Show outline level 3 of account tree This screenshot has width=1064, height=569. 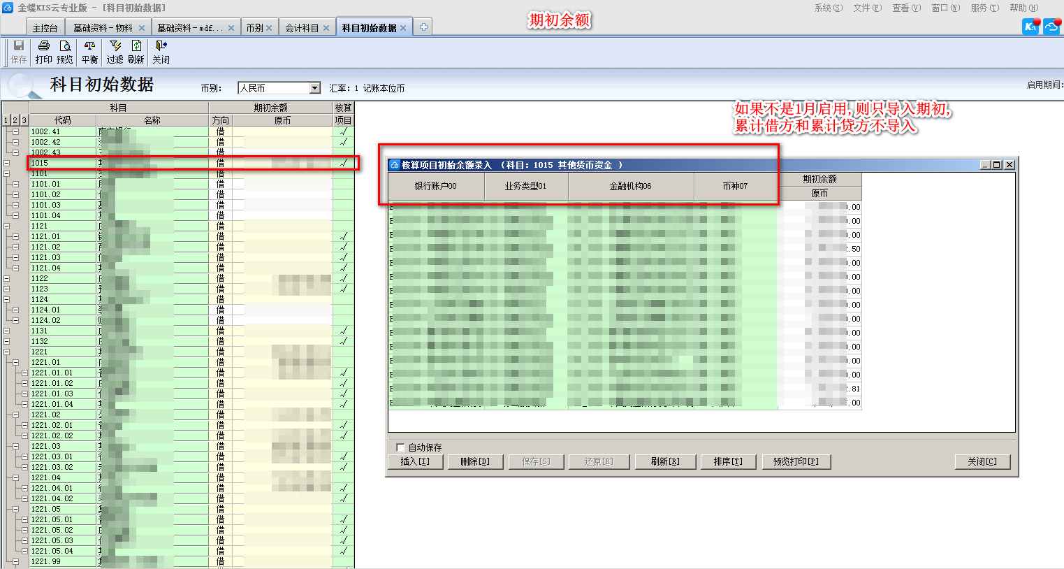[x=24, y=120]
